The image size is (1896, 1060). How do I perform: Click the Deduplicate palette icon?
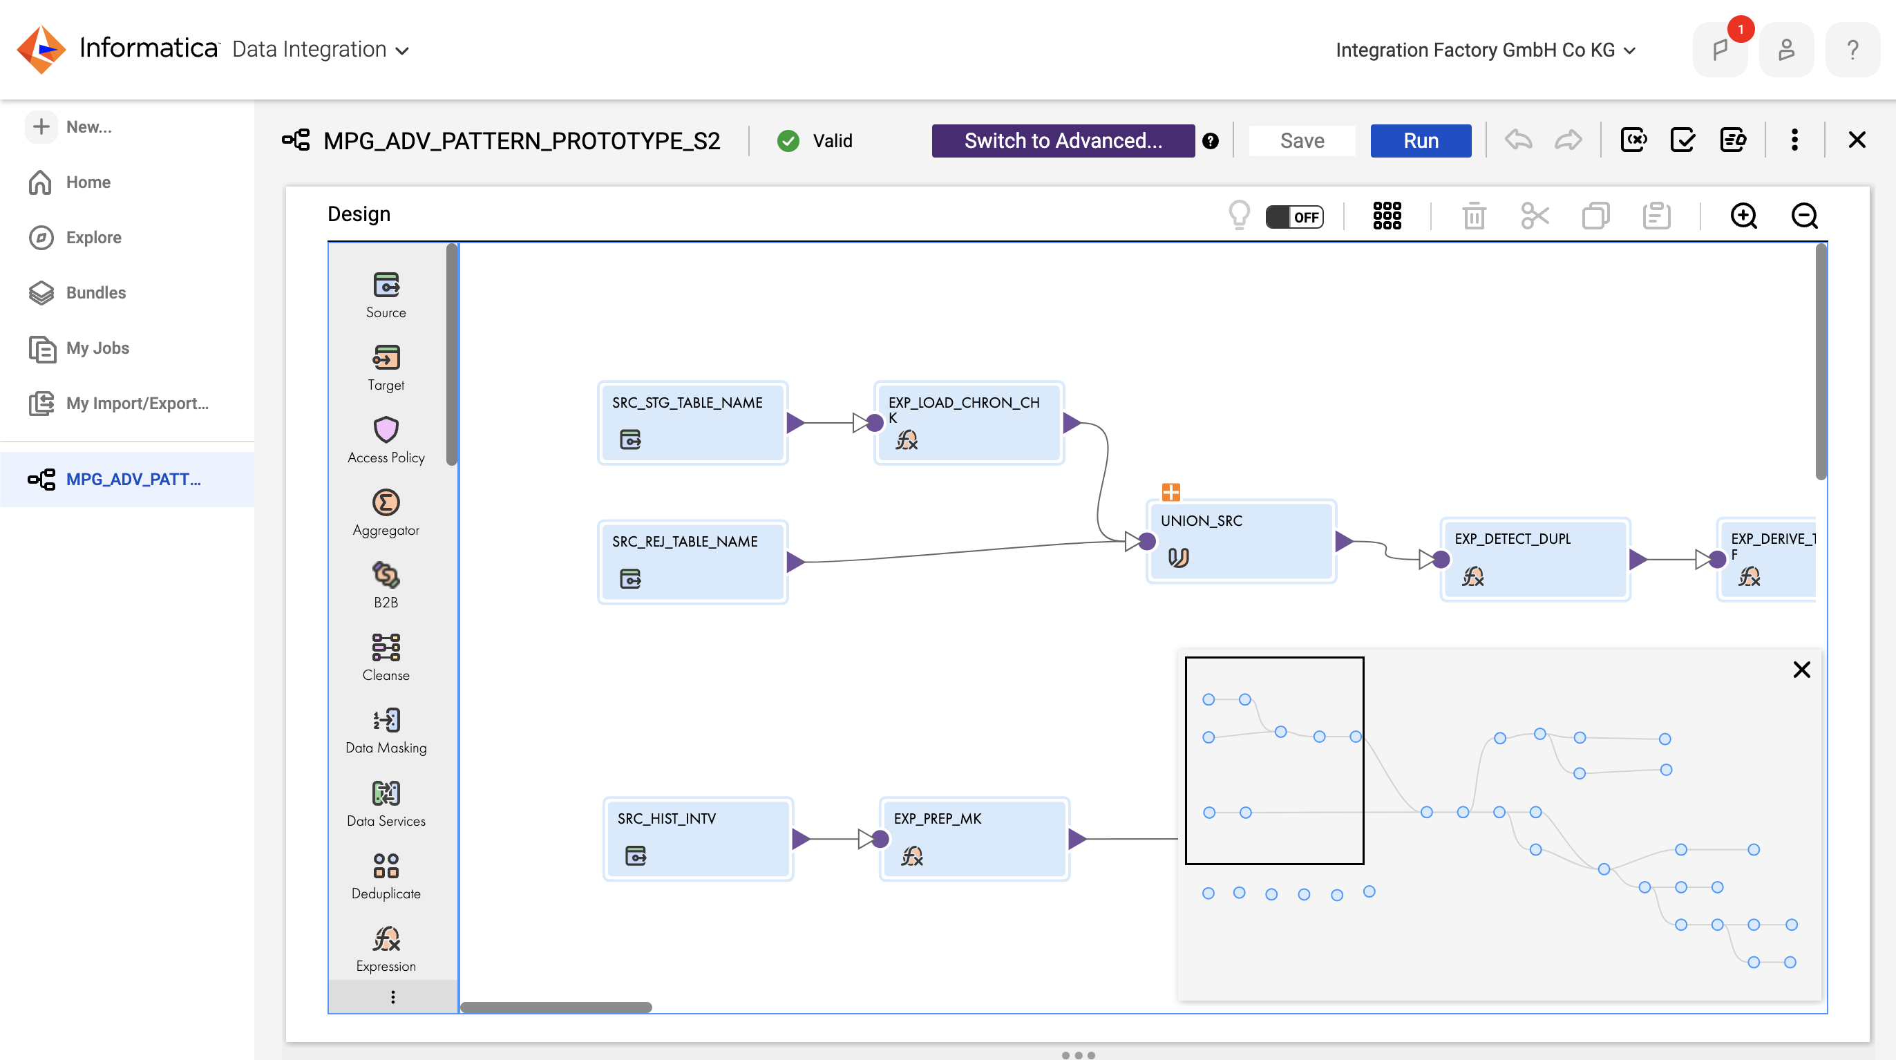click(x=386, y=866)
